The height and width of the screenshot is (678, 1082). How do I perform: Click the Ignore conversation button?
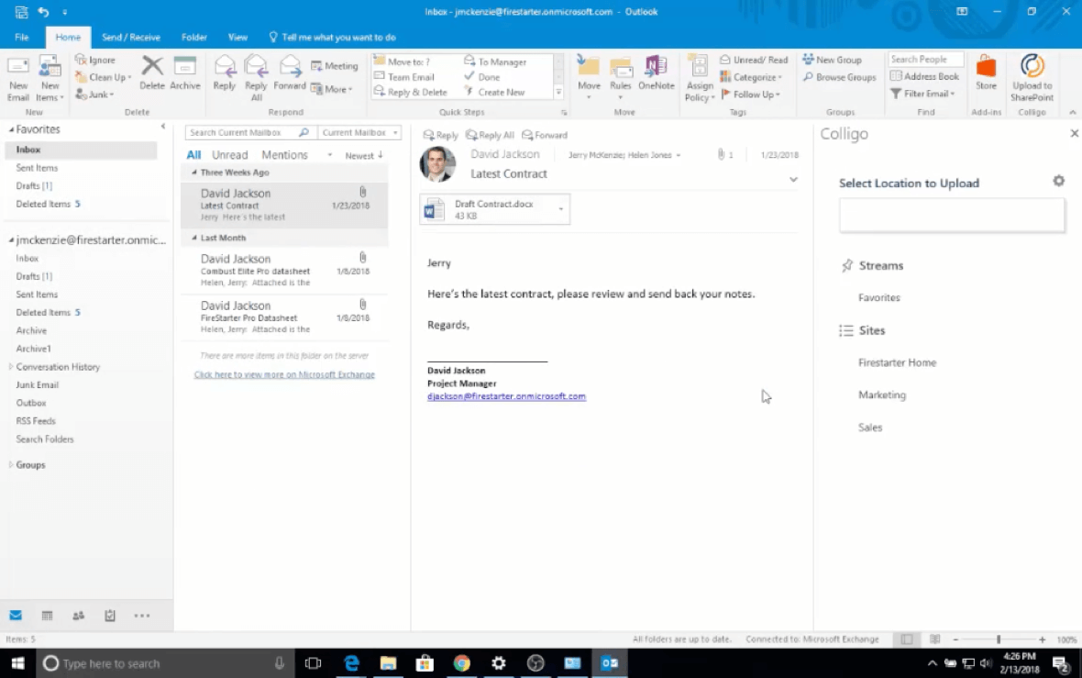96,60
